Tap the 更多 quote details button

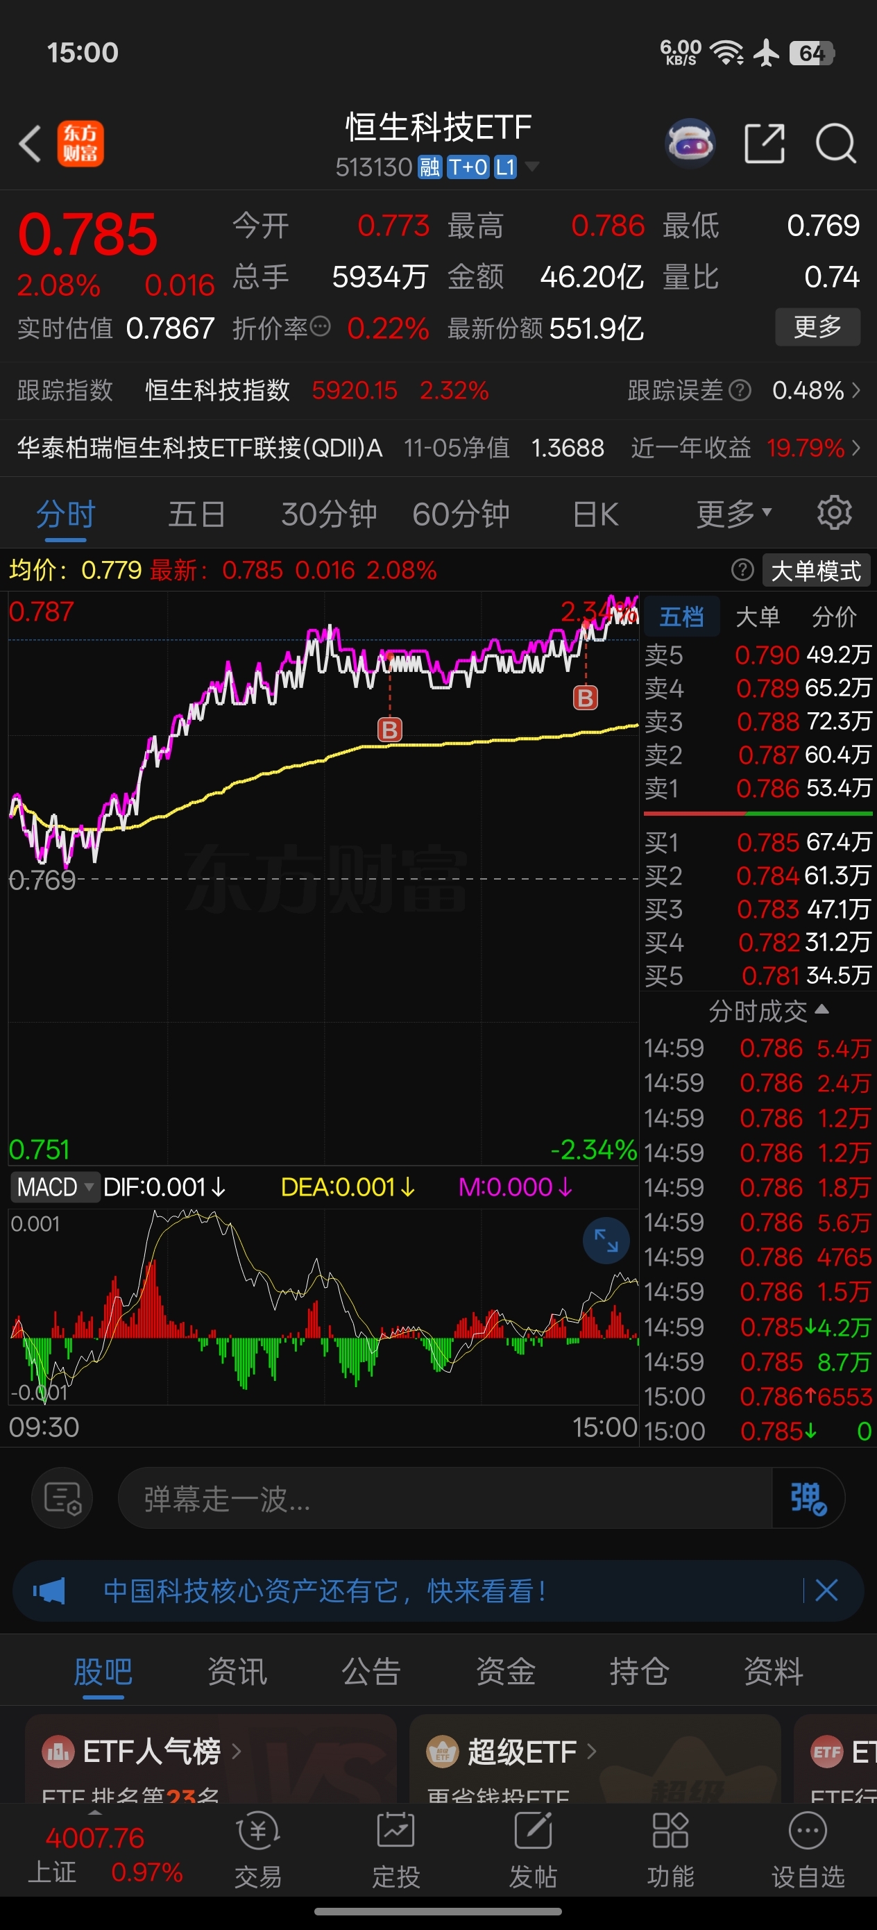(817, 327)
